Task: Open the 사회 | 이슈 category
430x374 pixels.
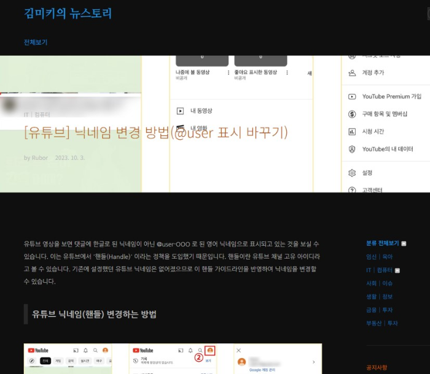Action: [x=379, y=283]
